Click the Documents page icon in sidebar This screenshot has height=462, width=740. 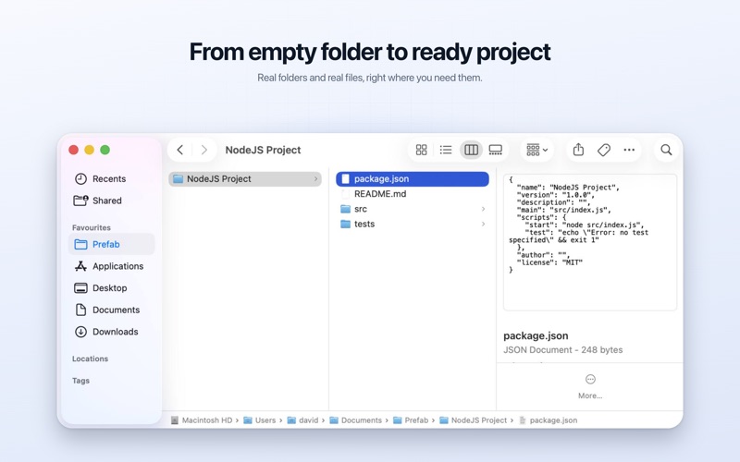pos(80,310)
